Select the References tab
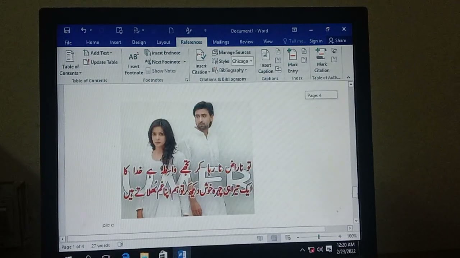The image size is (460, 258). (x=191, y=42)
